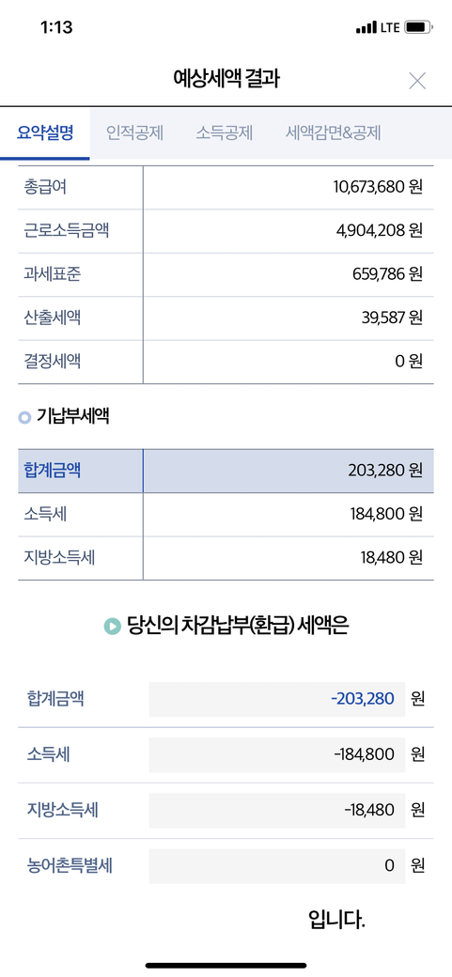Tap the 예상세액 결과 header title
Image resolution: width=452 pixels, height=977 pixels.
pyautogui.click(x=226, y=79)
